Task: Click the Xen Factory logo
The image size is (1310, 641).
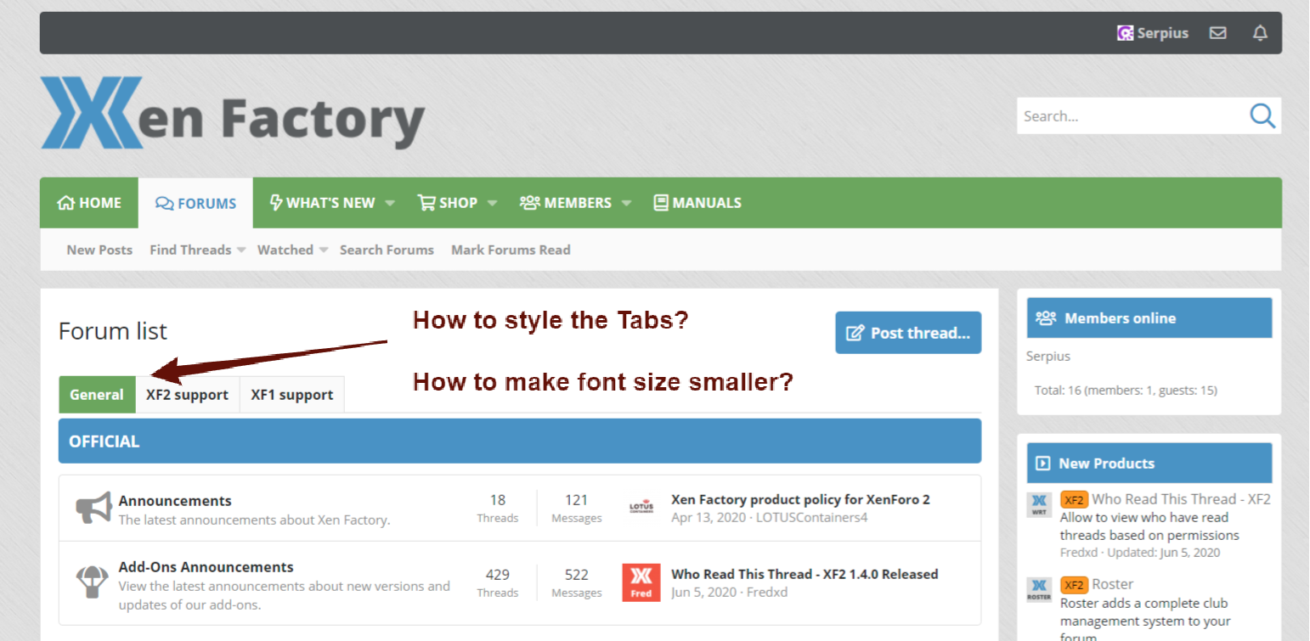Action: pos(233,113)
